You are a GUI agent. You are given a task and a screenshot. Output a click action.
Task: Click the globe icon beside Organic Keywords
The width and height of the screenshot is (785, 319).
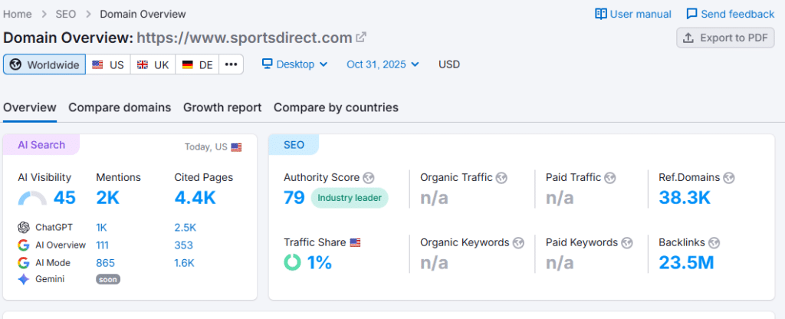coord(518,242)
